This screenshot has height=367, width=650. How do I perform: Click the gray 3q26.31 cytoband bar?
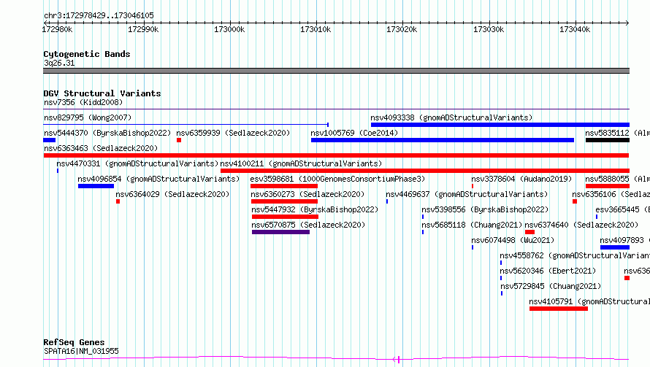[336, 71]
